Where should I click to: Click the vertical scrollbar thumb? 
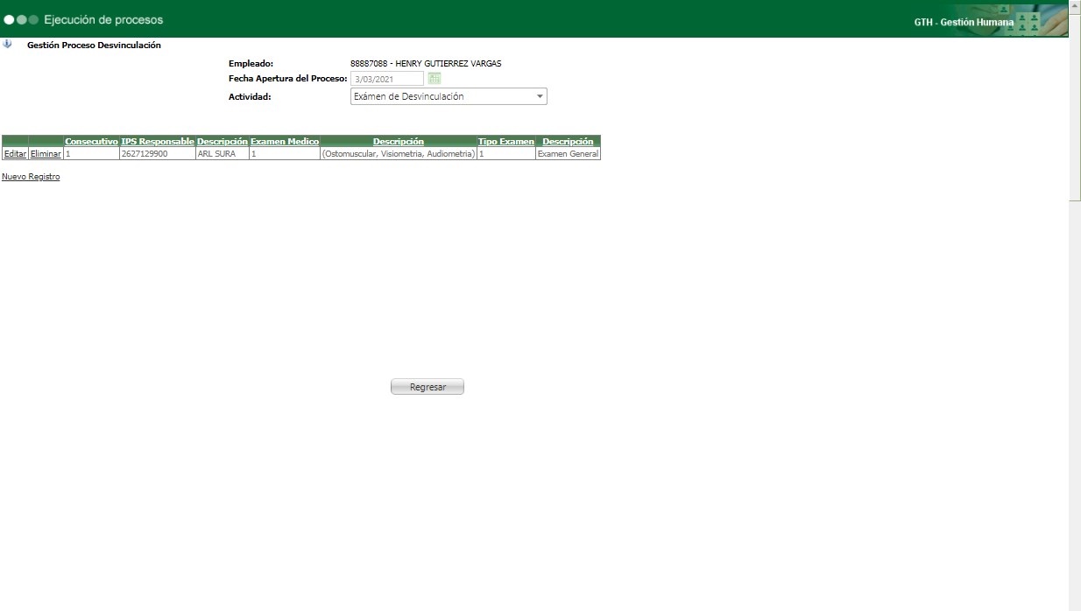(1075, 106)
